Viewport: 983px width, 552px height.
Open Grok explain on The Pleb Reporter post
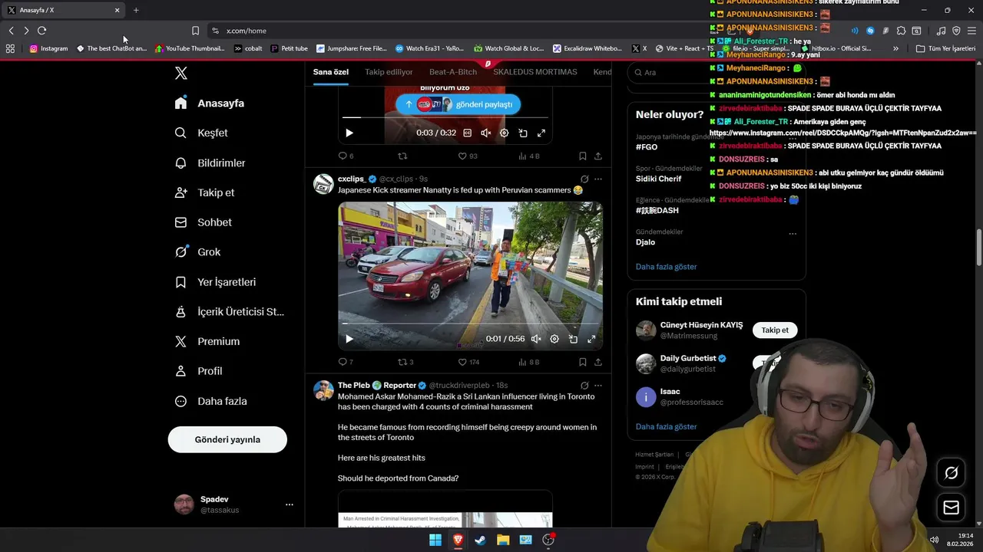point(584,385)
